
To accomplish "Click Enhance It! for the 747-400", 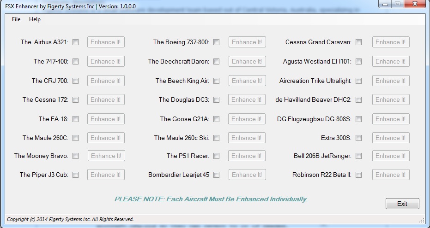I will [106, 62].
